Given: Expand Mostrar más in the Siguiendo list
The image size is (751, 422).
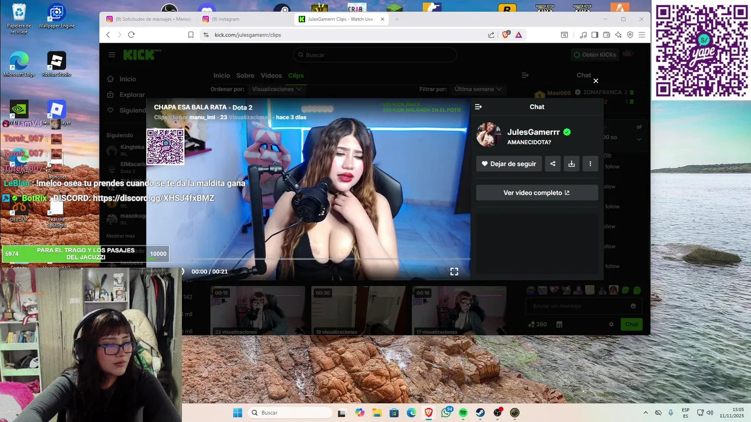Looking at the screenshot, I should [x=120, y=236].
